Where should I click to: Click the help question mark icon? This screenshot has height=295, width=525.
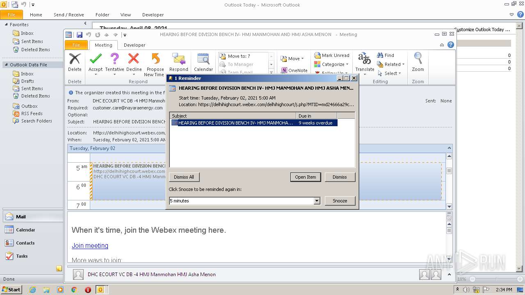tap(451, 45)
